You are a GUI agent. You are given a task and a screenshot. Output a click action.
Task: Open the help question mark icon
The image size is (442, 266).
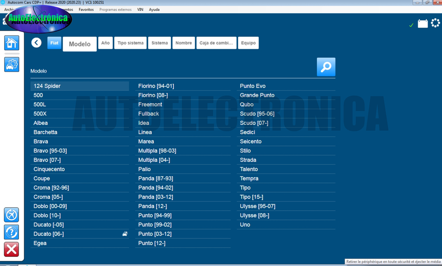click(x=12, y=232)
